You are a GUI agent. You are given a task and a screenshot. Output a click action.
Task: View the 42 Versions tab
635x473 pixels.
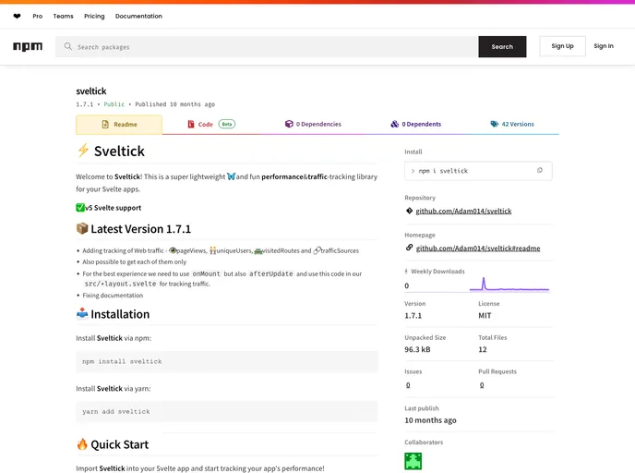[x=512, y=124]
